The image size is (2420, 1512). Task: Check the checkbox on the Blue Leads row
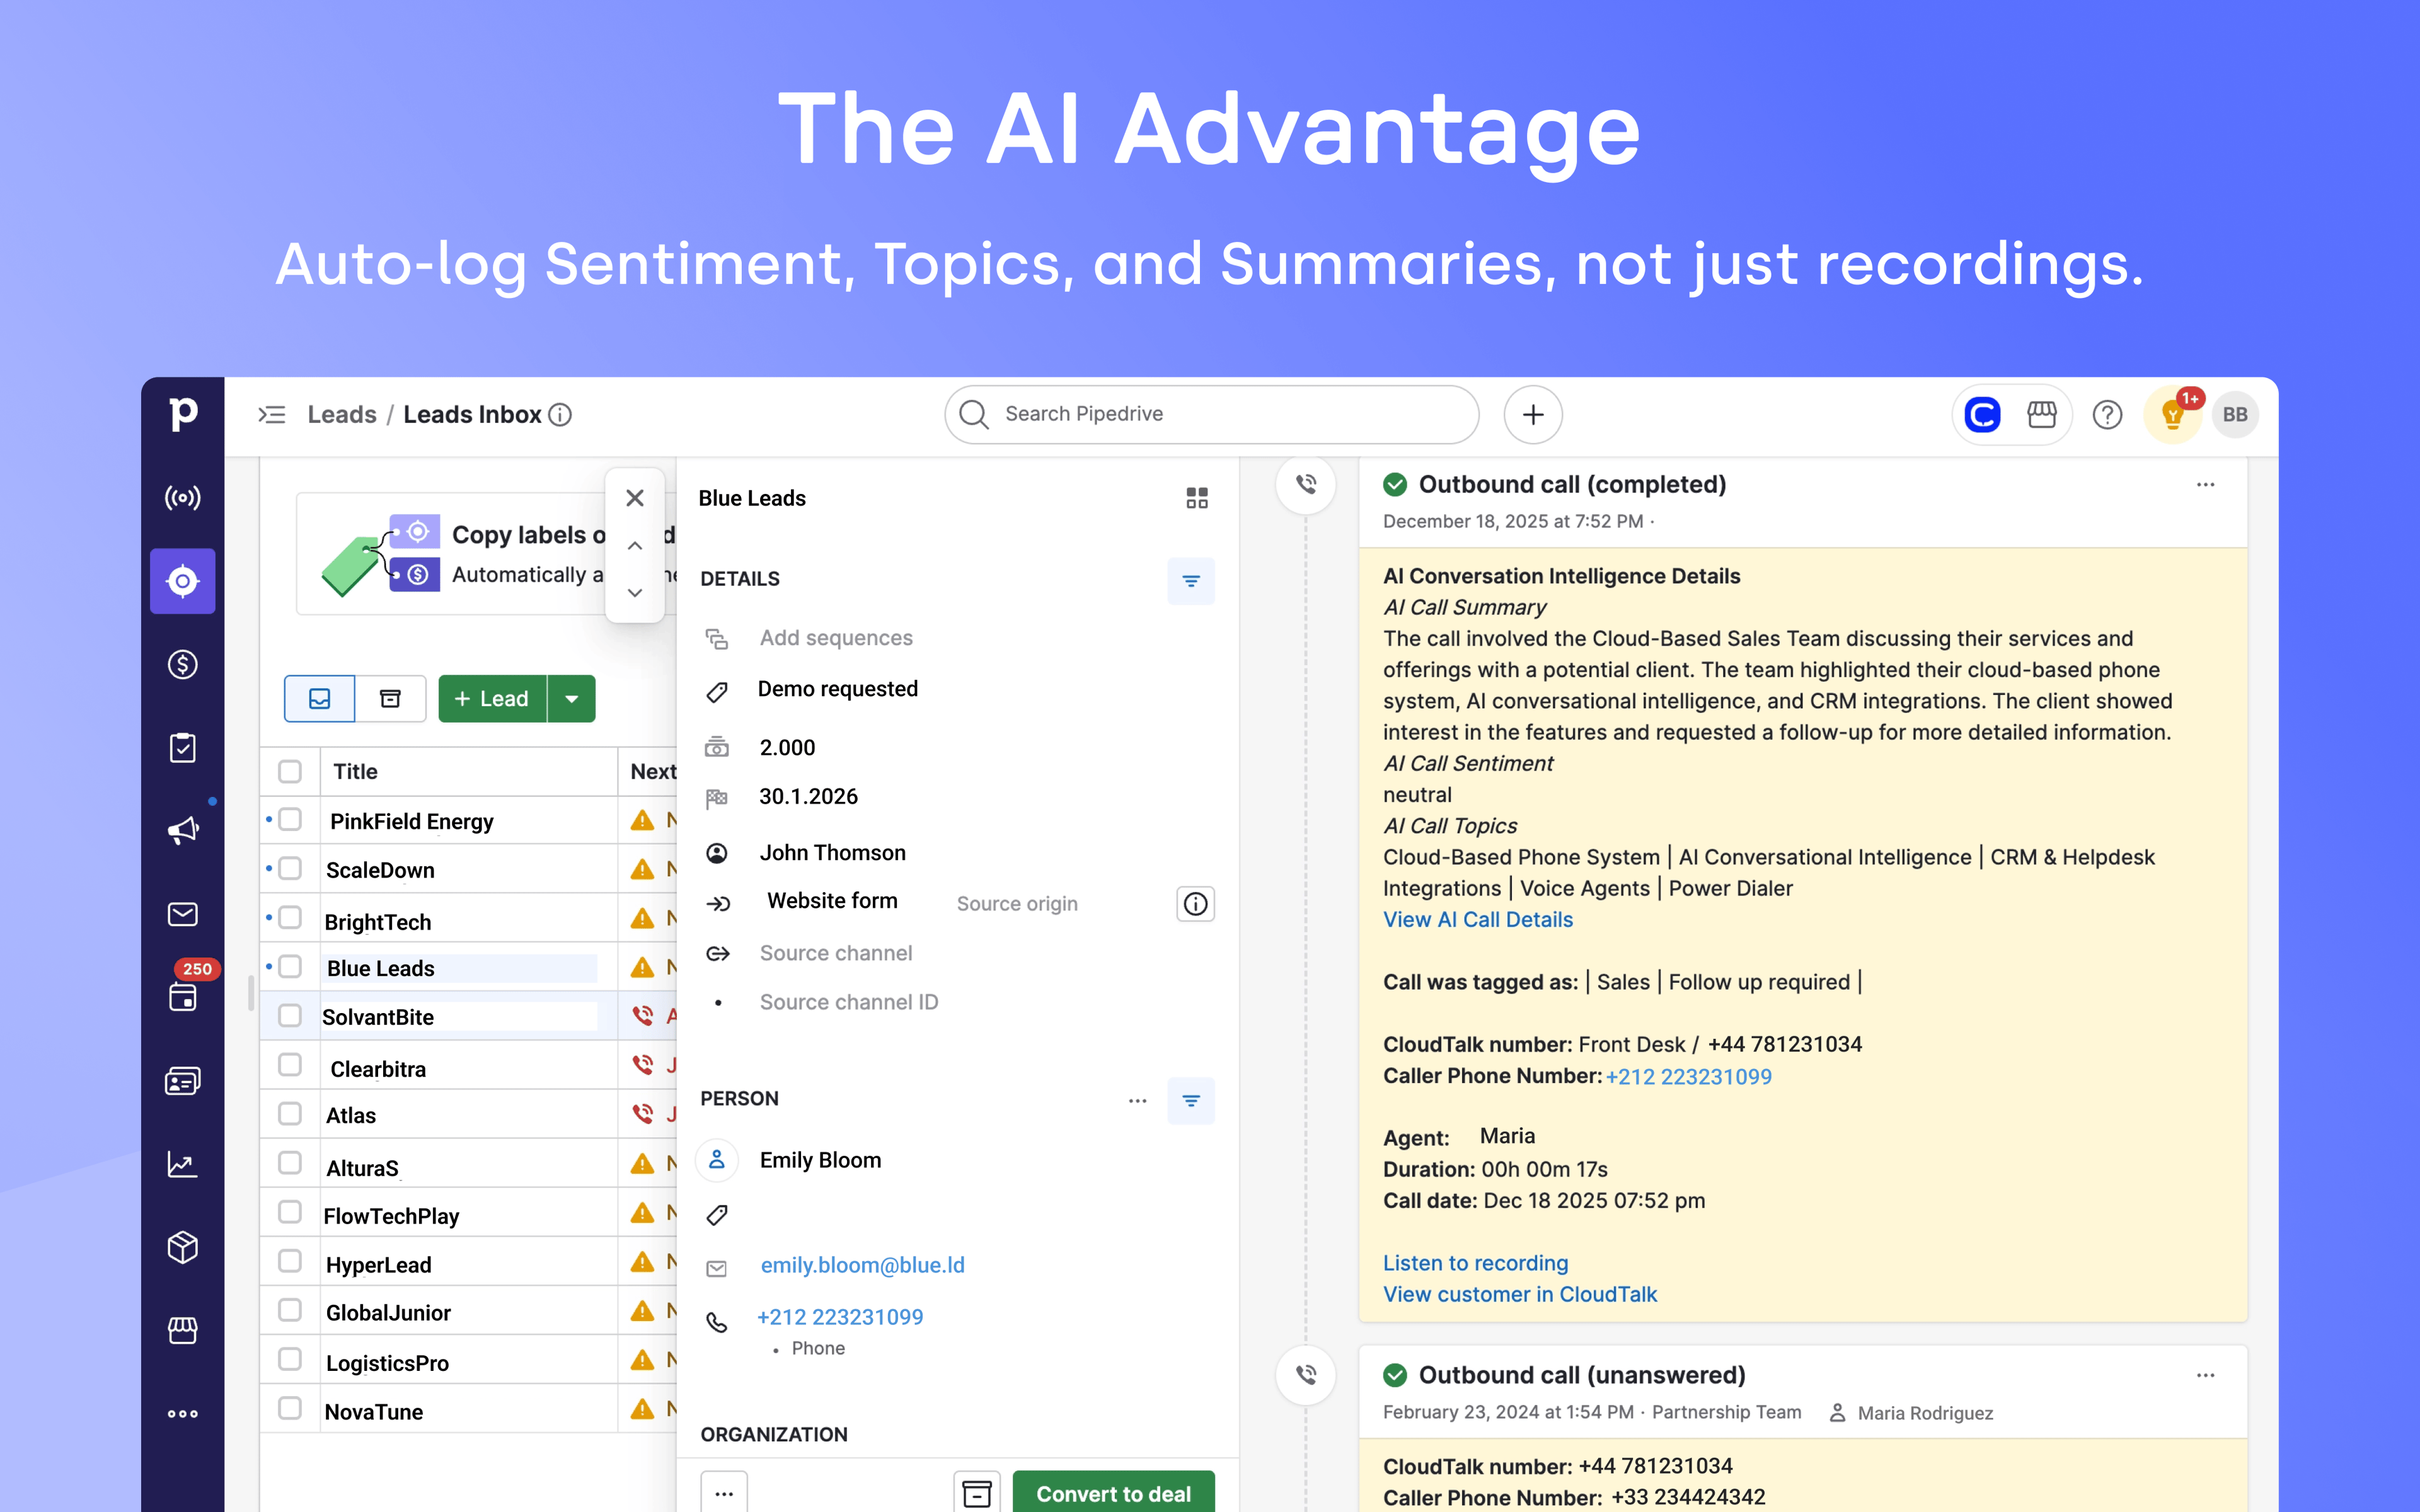pyautogui.click(x=290, y=966)
